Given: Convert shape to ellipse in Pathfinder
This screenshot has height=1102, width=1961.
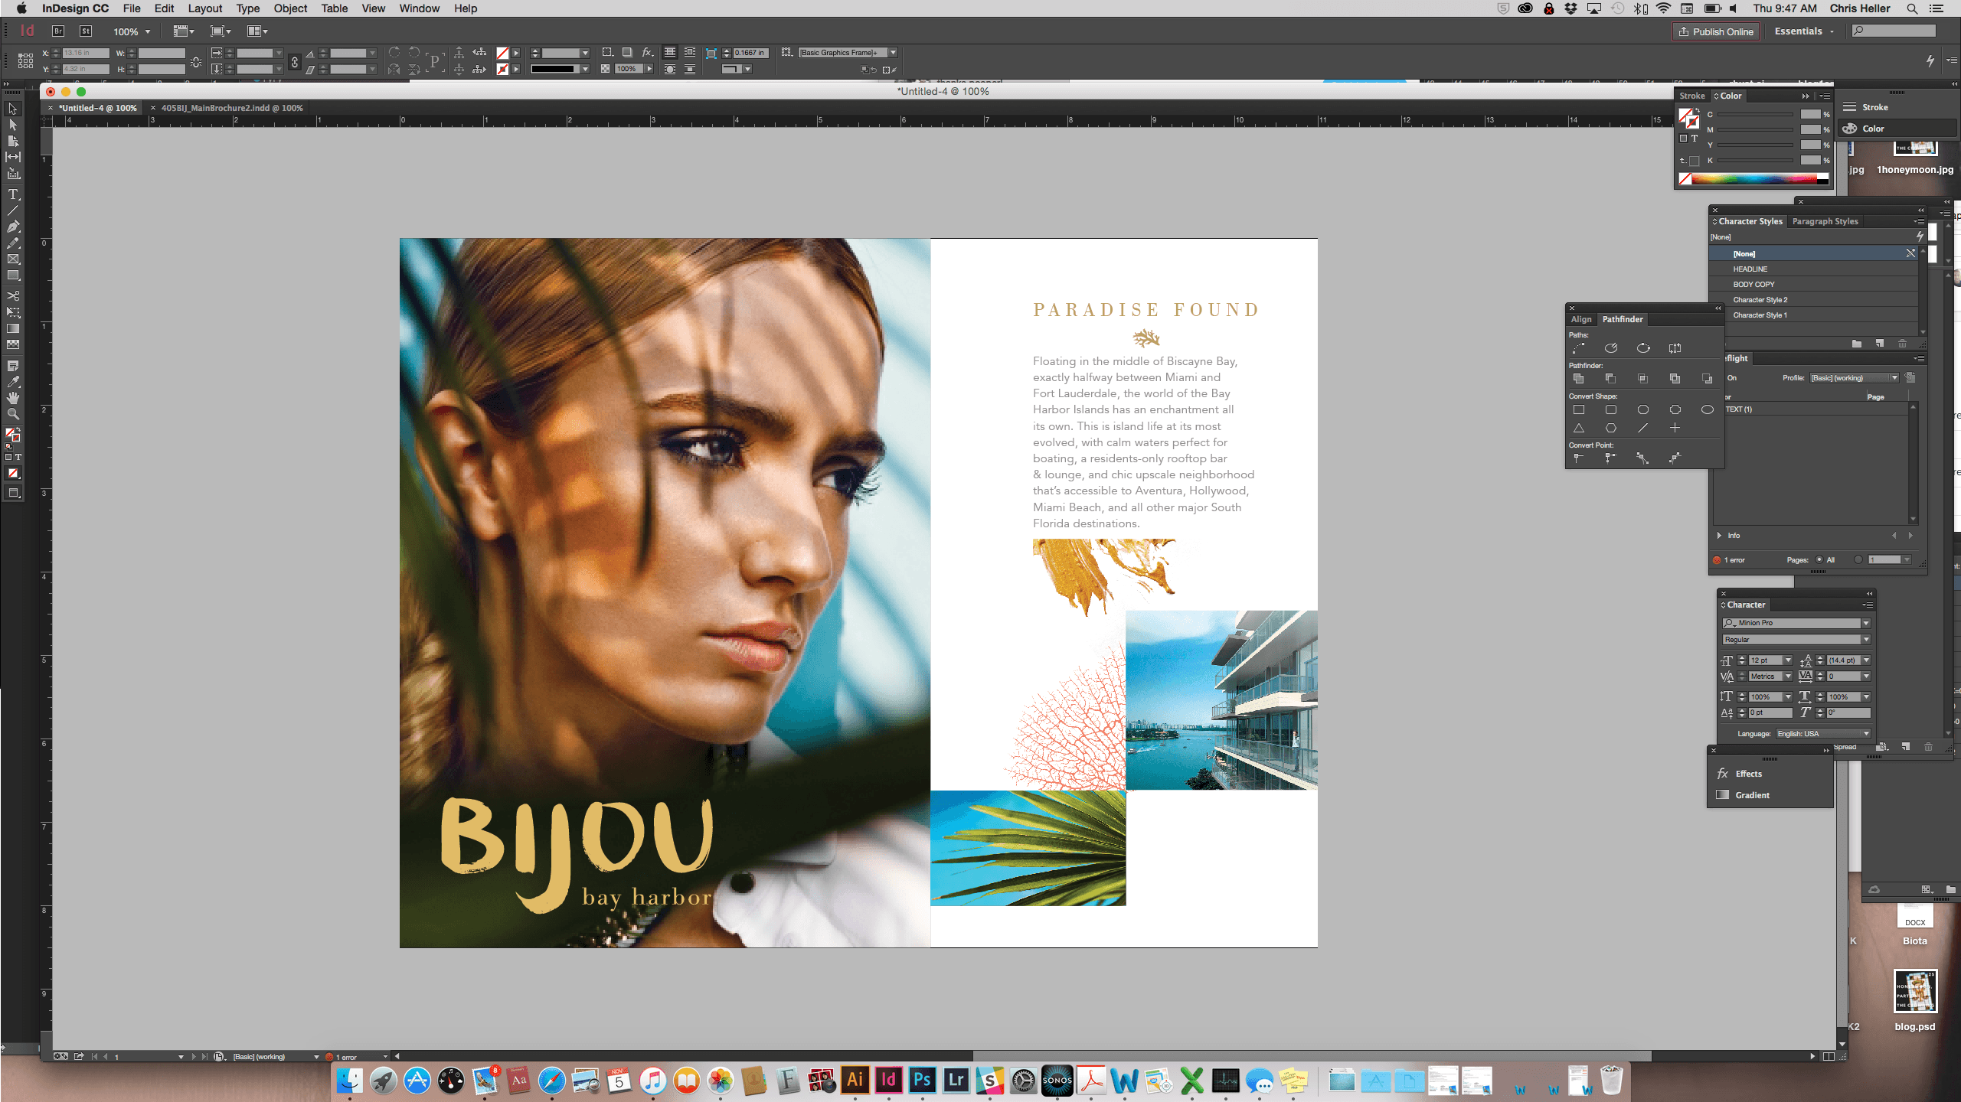Looking at the screenshot, I should pyautogui.click(x=1707, y=410).
